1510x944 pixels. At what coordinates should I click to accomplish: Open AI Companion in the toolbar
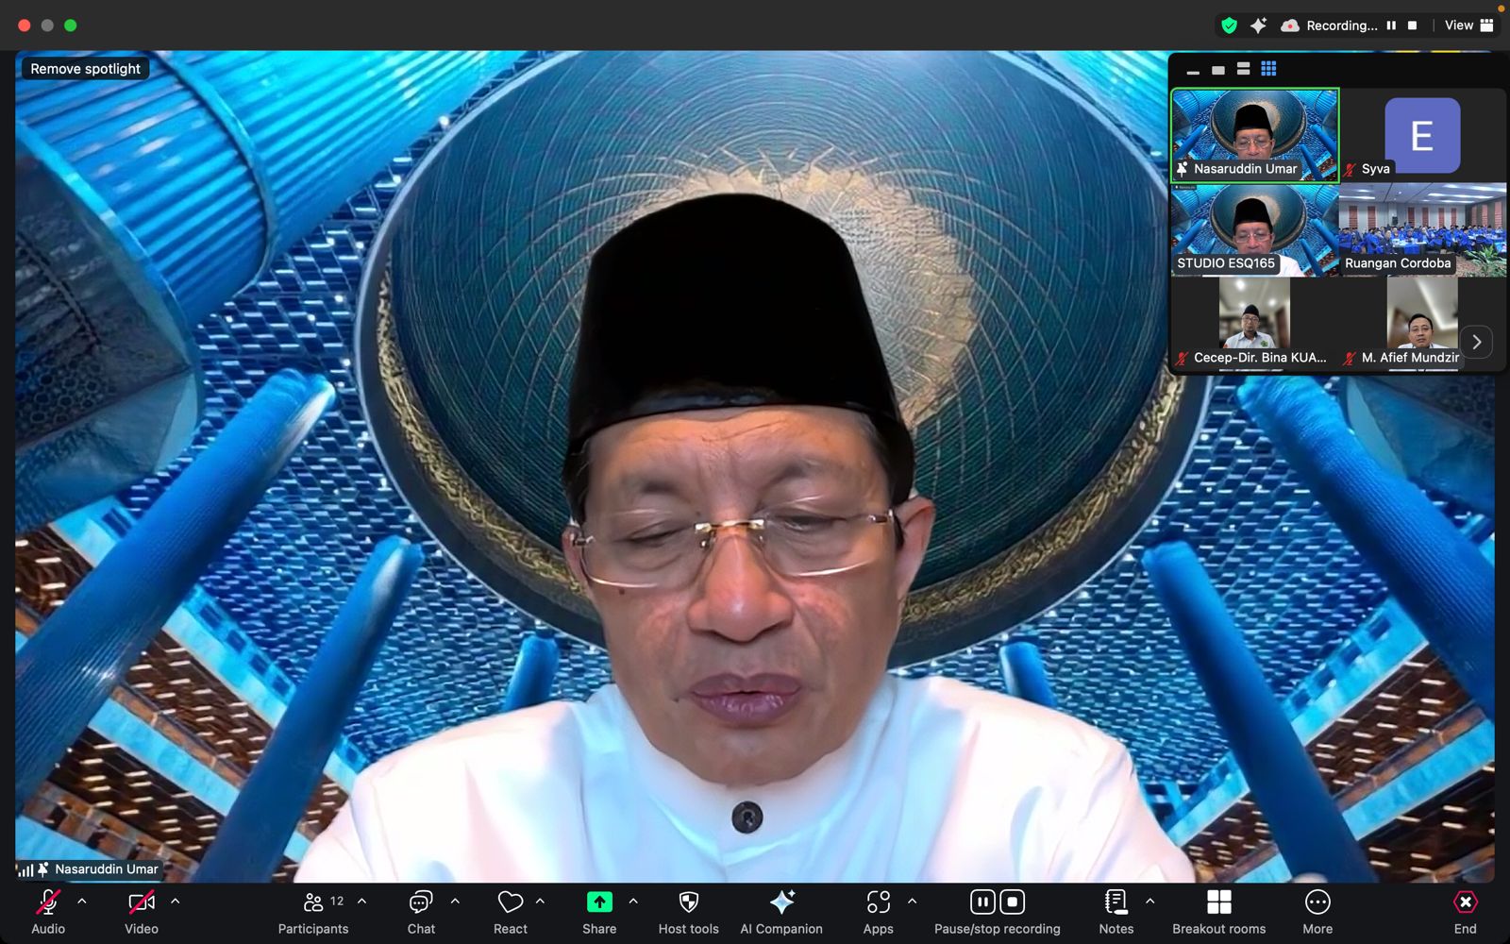pos(781,912)
